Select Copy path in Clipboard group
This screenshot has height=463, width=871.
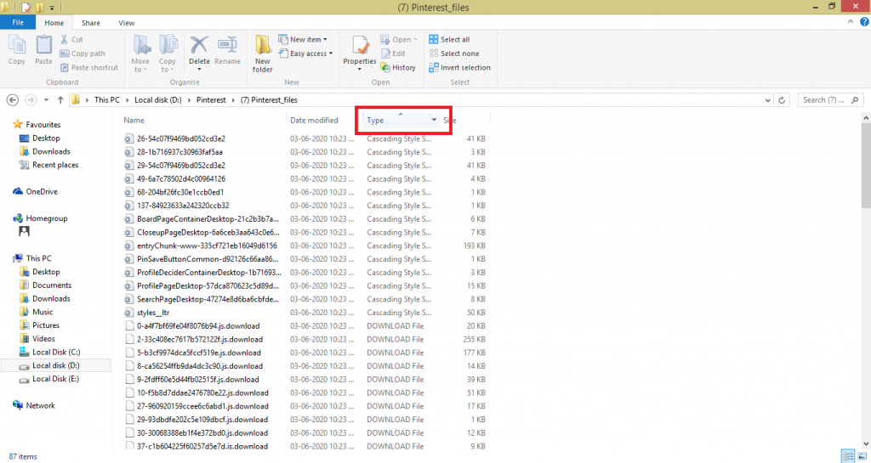coord(83,54)
